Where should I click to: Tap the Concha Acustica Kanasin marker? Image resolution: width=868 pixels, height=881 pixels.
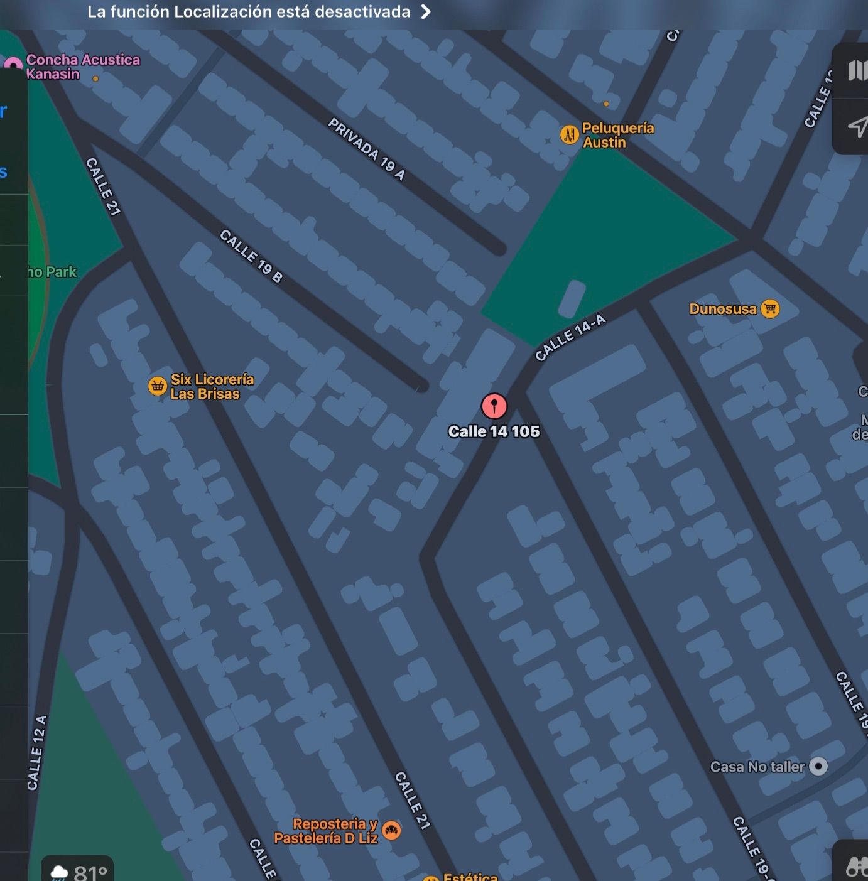(x=13, y=65)
